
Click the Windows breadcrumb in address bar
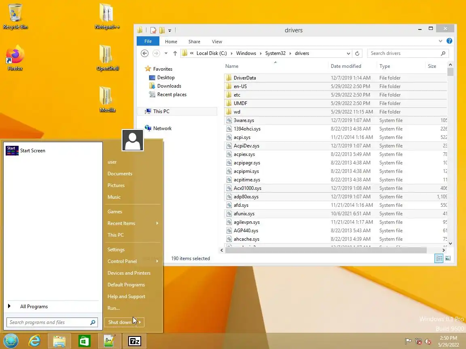(x=246, y=53)
